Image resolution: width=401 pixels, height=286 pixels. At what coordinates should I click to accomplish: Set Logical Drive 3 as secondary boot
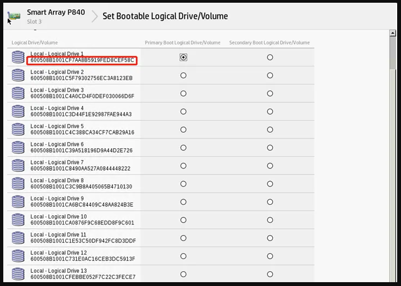[x=270, y=93]
